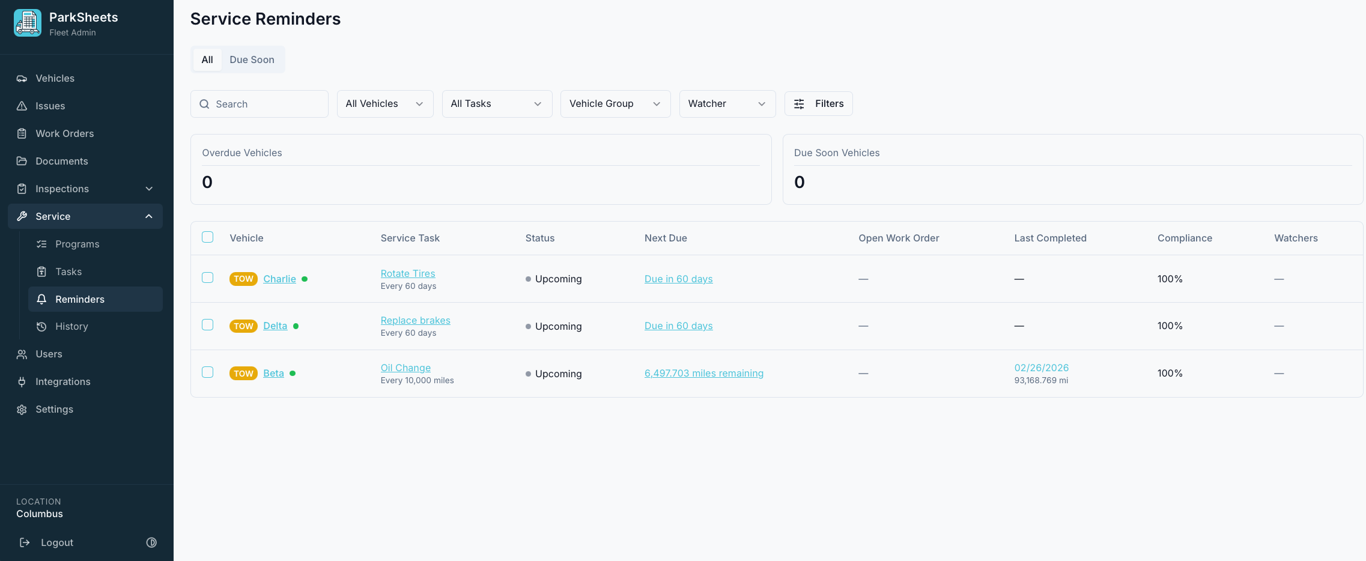
Task: Click the Due in 60 days link for Delta
Action: point(678,326)
